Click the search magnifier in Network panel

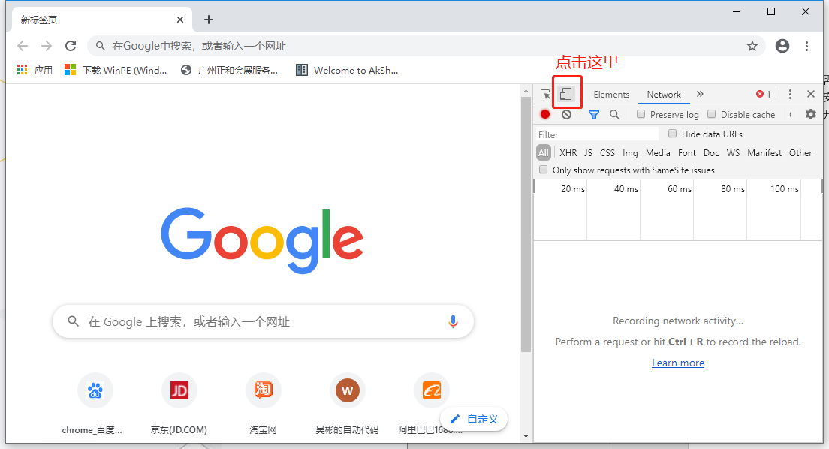[x=614, y=114]
